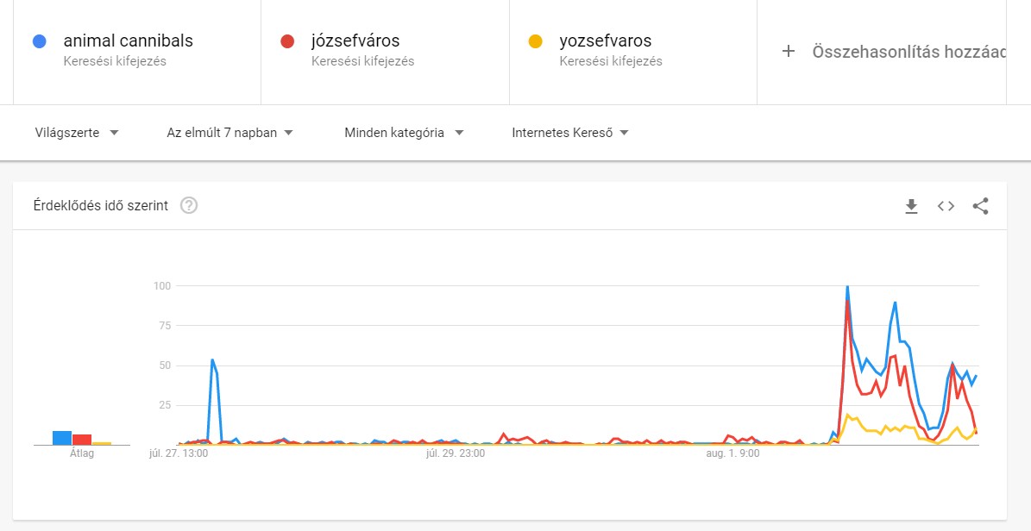Click the share chart icon

(980, 206)
